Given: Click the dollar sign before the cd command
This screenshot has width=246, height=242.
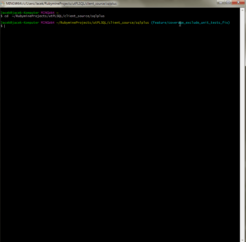Looking at the screenshot, I should [1, 16].
